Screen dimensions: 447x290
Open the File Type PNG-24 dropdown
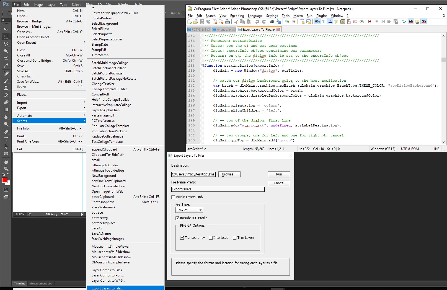pos(201,210)
